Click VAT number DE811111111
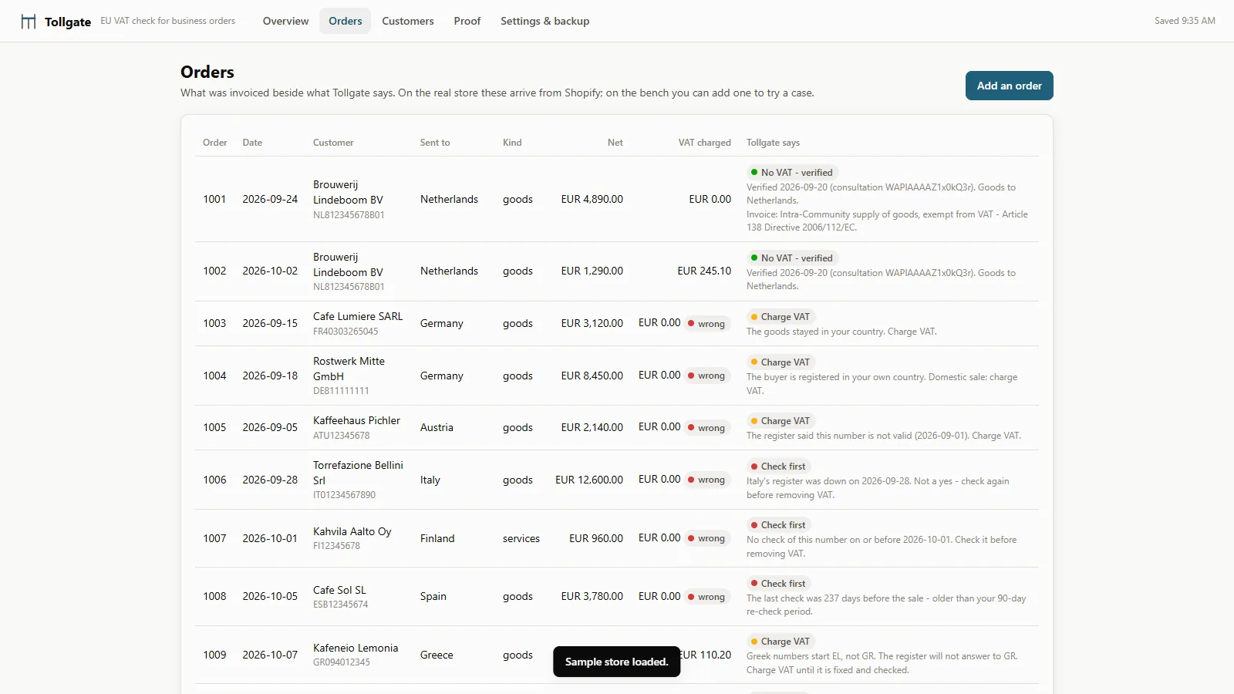 click(341, 391)
